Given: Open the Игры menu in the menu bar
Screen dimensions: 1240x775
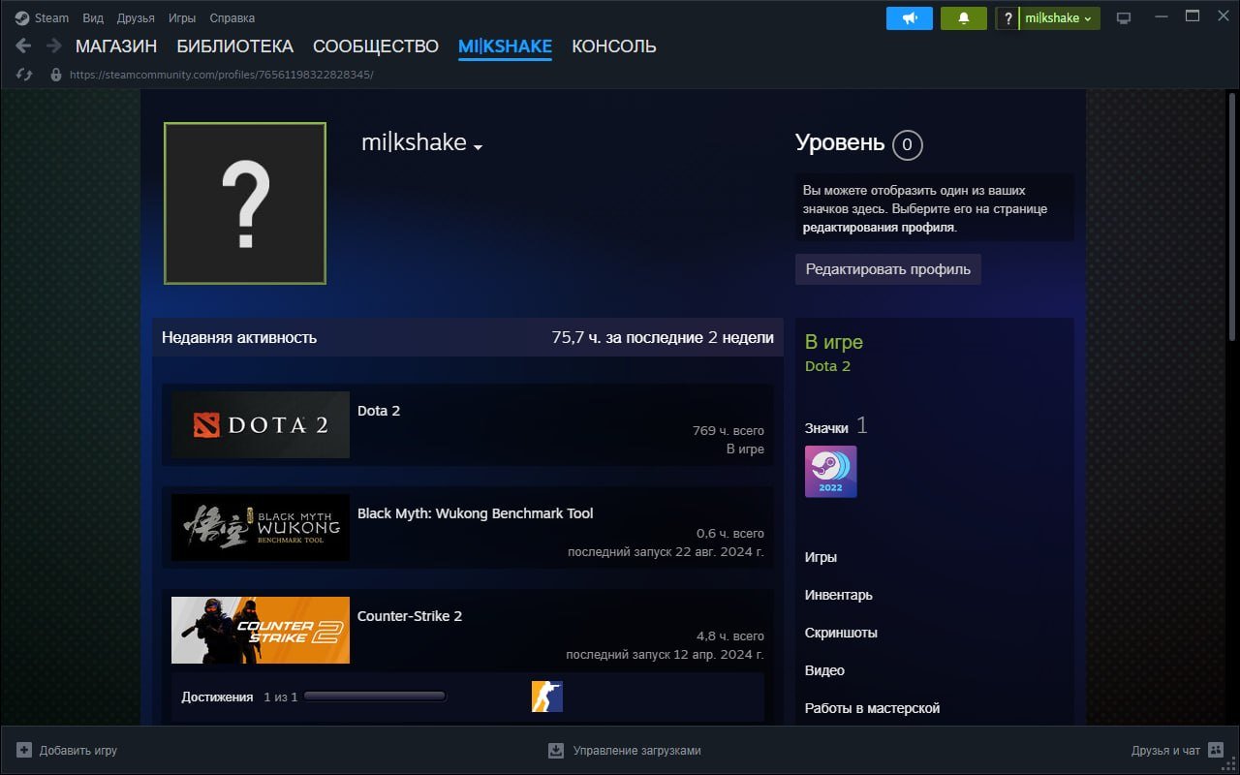Looking at the screenshot, I should point(182,18).
